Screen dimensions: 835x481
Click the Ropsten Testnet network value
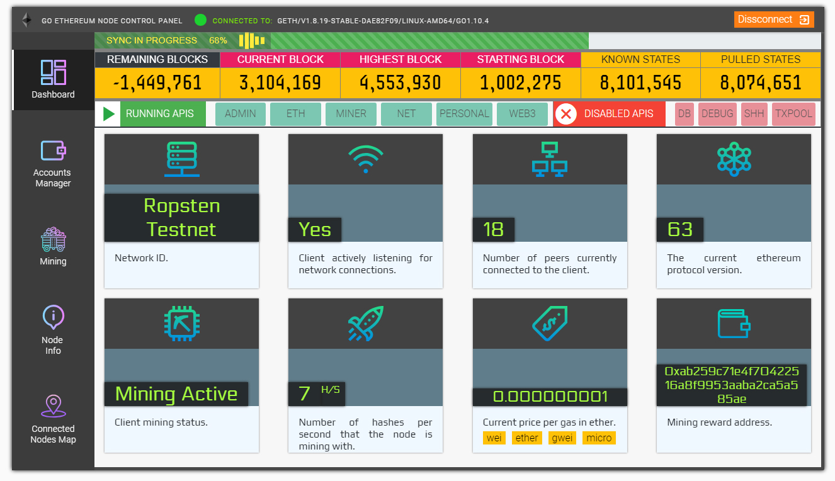point(182,218)
